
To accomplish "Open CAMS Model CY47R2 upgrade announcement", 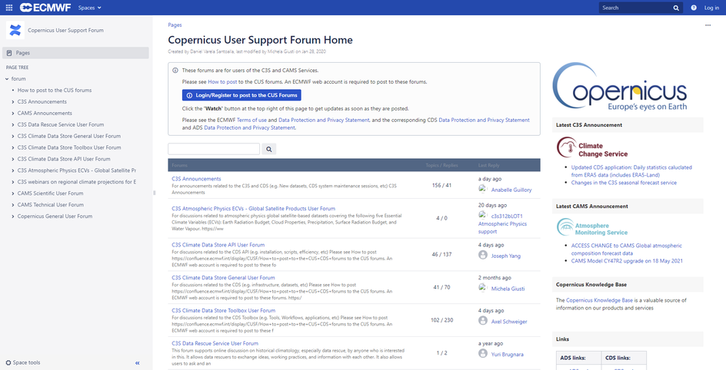I will coord(627,261).
